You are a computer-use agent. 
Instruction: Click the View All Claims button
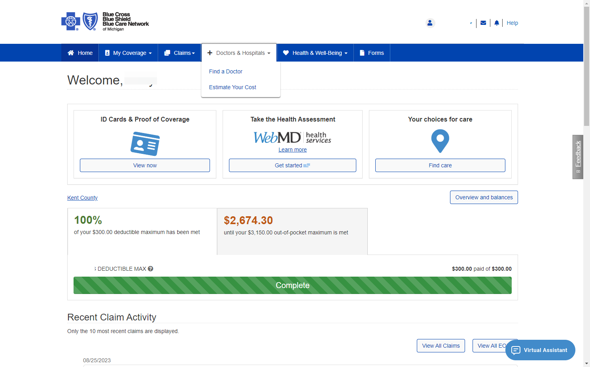click(x=441, y=346)
